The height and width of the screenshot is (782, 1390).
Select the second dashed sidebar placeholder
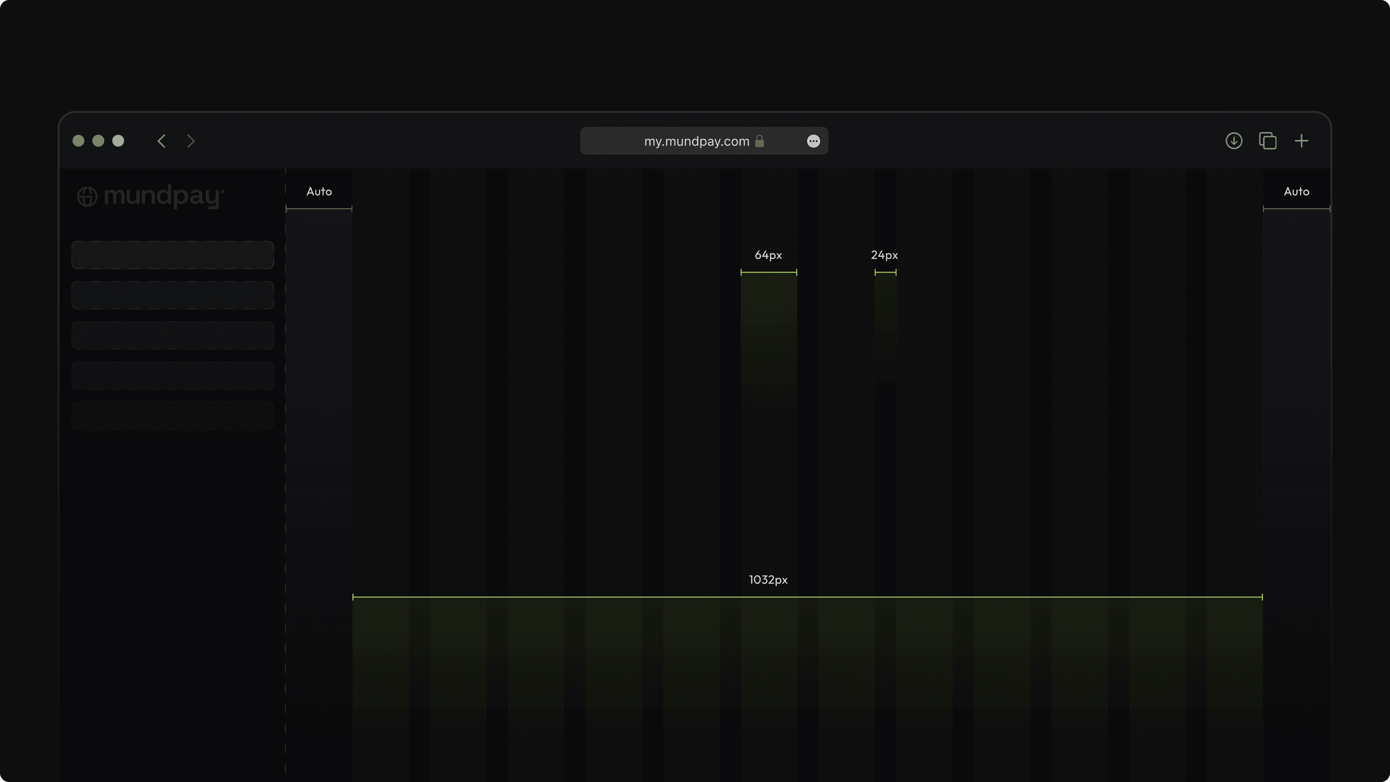pyautogui.click(x=172, y=295)
